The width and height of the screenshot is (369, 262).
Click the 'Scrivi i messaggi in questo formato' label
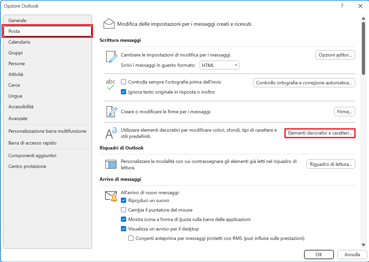[x=158, y=65]
